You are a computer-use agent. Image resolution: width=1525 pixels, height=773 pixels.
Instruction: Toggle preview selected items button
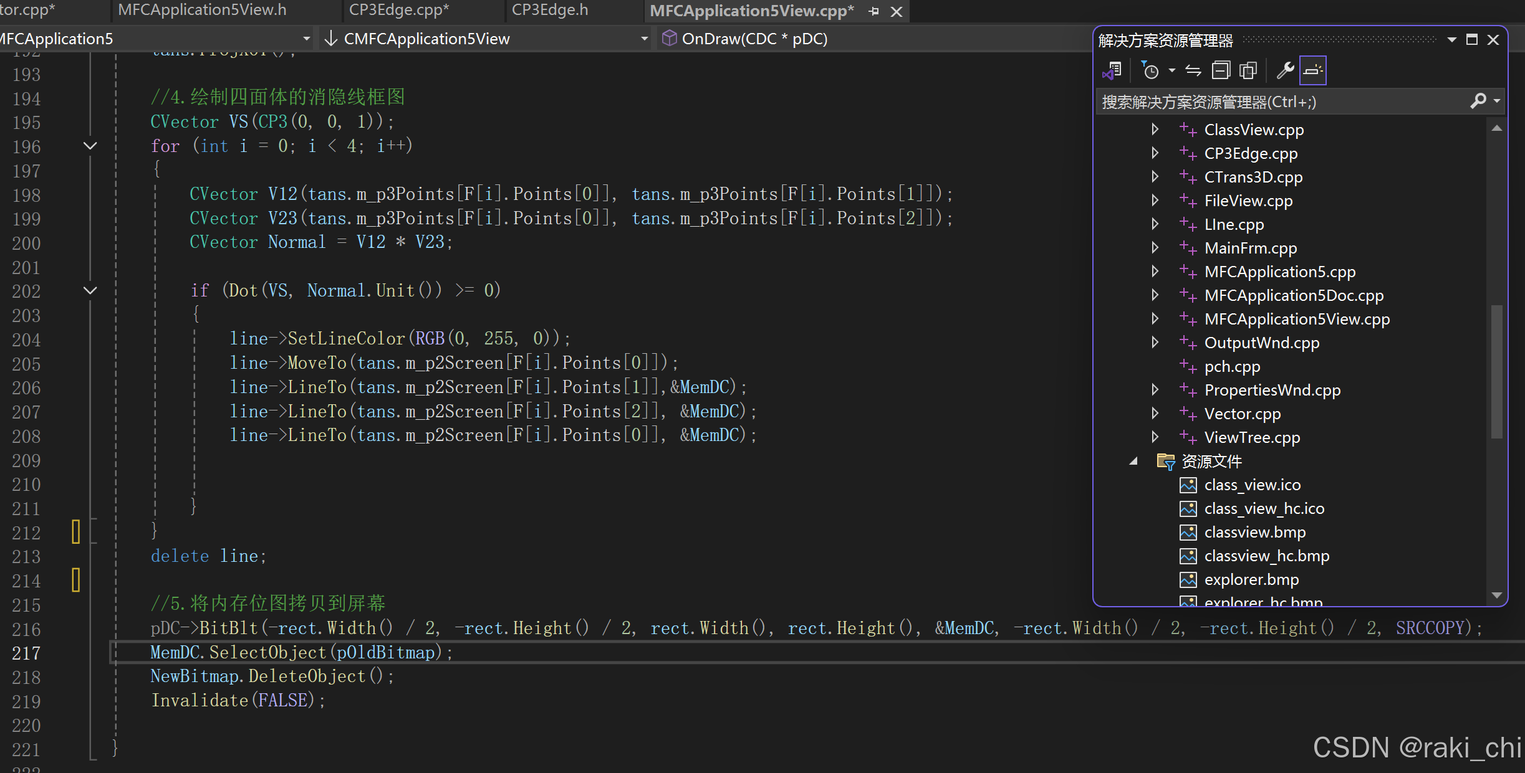coord(1312,71)
